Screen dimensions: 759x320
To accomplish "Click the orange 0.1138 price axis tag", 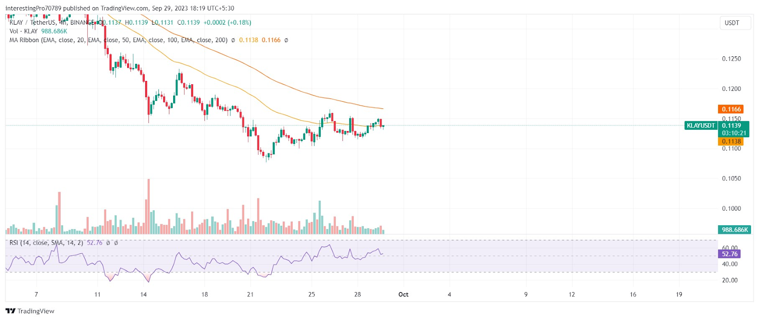I will [x=731, y=142].
